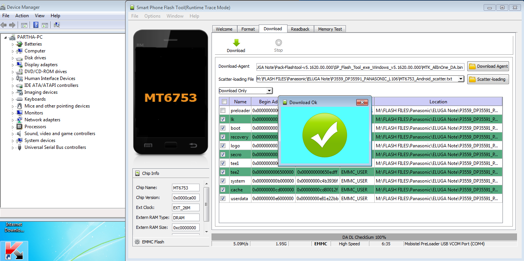524x261 pixels.
Task: Click the DVD/CD-ROM drives icon
Action: pyautogui.click(x=20, y=72)
